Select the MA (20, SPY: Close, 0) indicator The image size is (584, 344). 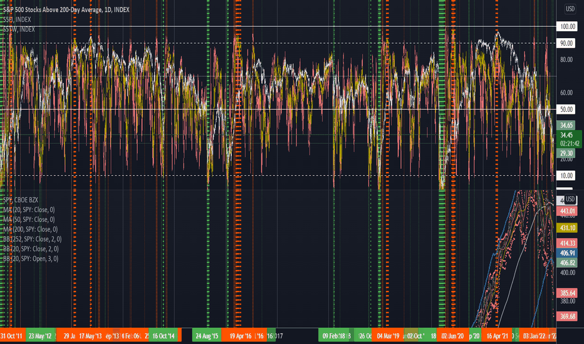[29, 210]
